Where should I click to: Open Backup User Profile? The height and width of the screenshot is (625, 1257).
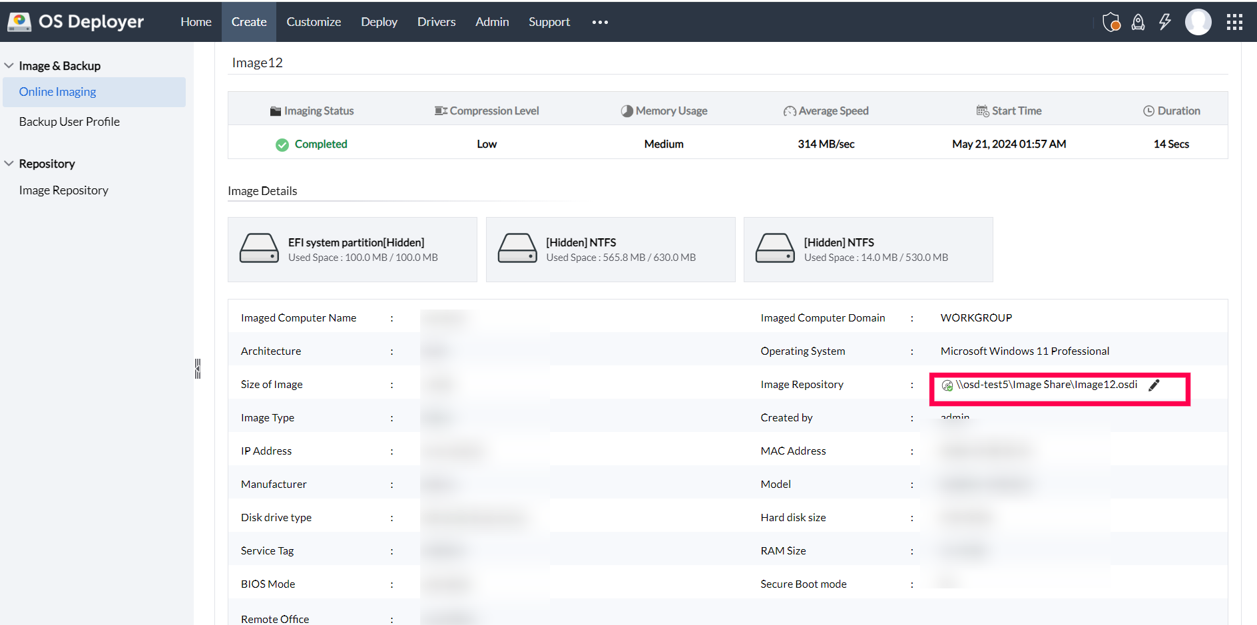(69, 121)
